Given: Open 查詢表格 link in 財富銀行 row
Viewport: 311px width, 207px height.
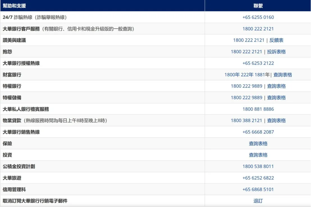Looking at the screenshot, I should 283,75.
